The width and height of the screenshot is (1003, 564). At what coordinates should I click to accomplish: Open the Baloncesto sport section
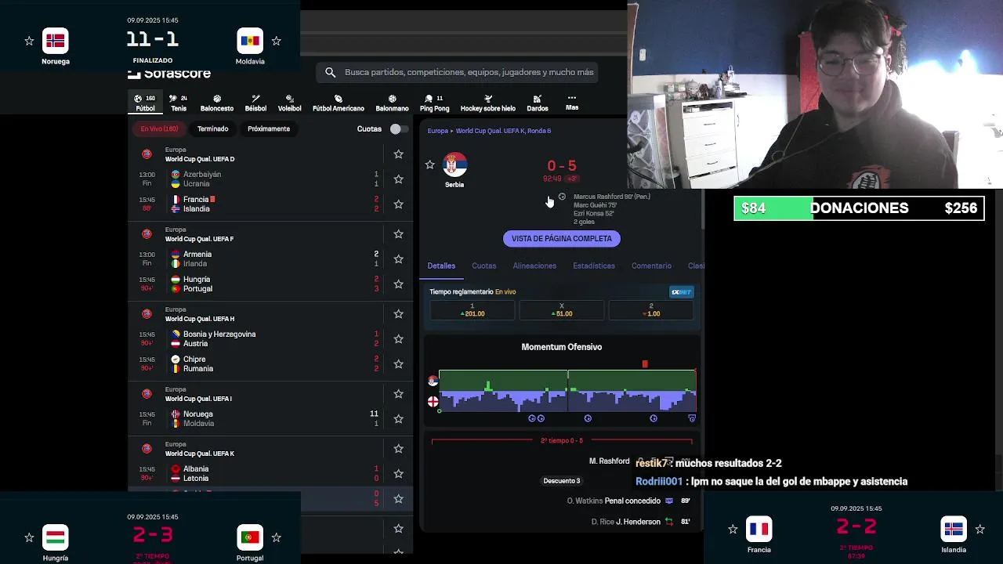217,103
